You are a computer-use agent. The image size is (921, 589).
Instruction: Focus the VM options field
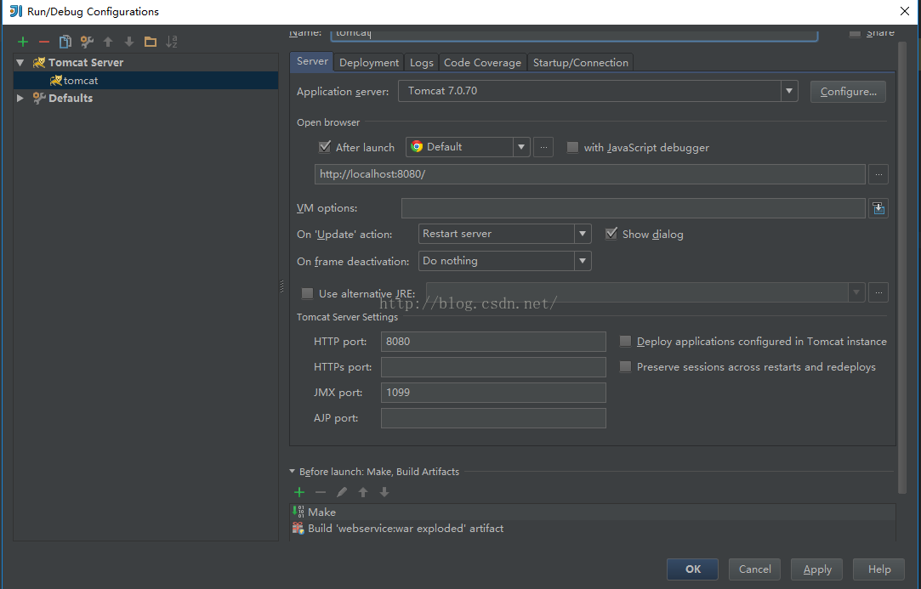(634, 208)
